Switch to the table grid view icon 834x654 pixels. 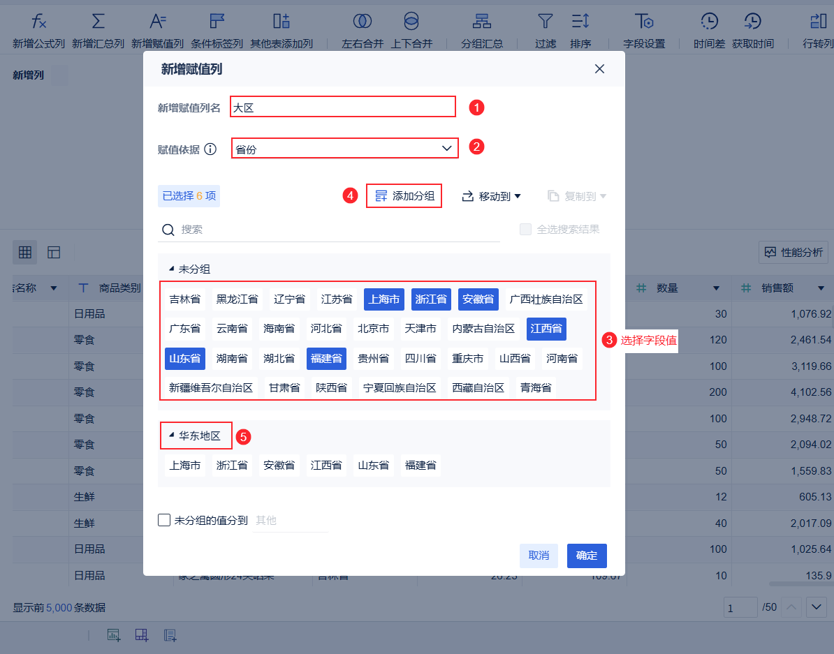(x=25, y=253)
